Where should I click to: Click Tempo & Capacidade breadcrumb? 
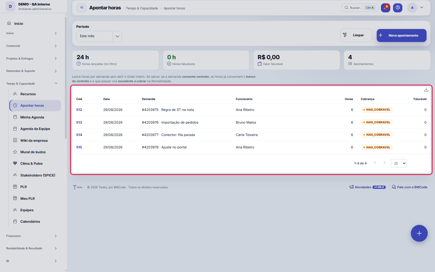142,8
